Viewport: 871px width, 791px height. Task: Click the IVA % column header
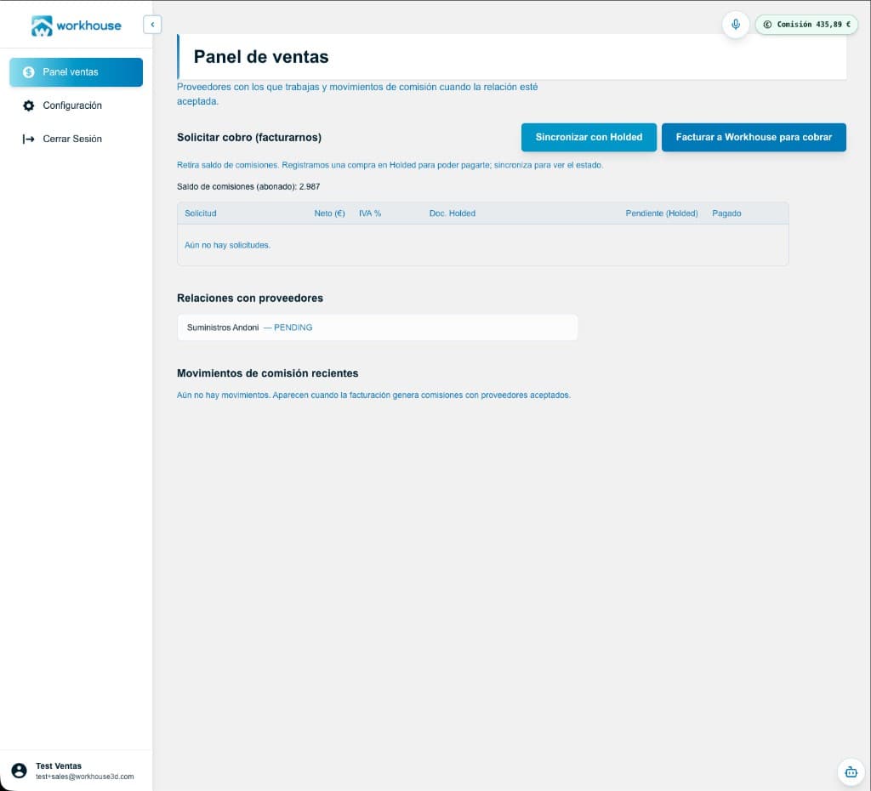point(370,213)
